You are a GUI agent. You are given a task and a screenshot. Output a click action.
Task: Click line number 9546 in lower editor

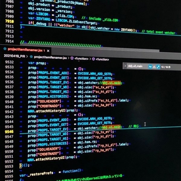point(9,132)
